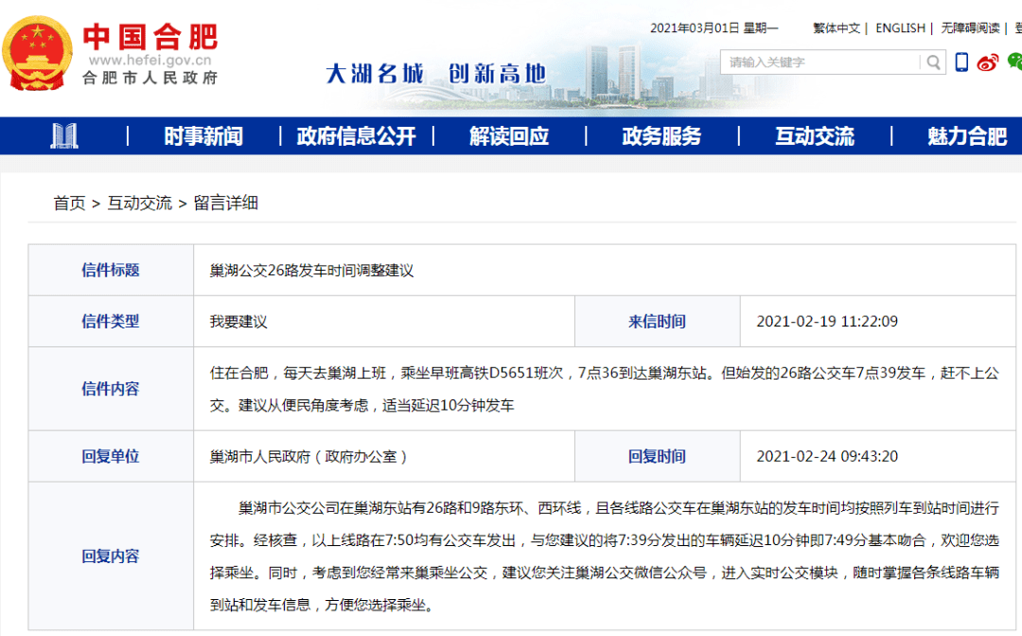The height and width of the screenshot is (636, 1022).
Task: Open the 时事新闻 menu
Action: point(203,136)
